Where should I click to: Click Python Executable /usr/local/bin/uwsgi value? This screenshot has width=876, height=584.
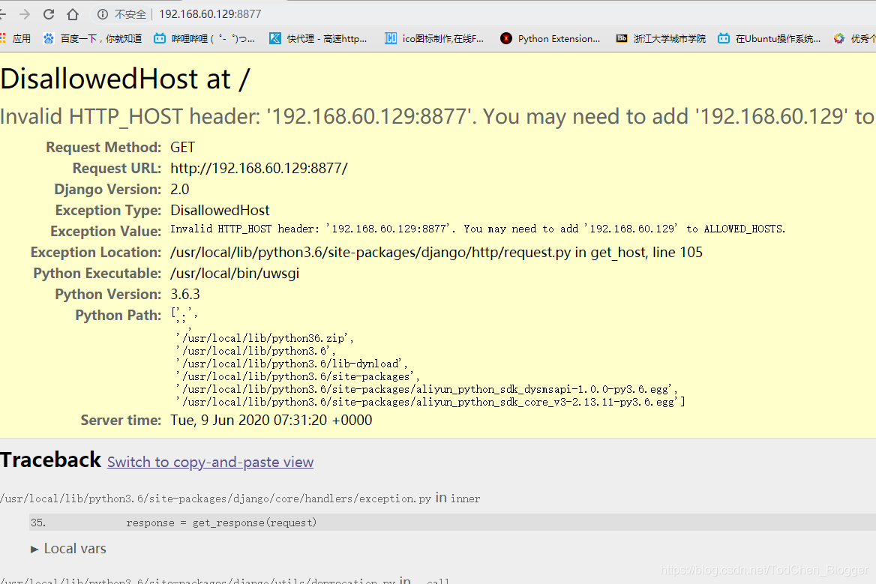tap(235, 274)
